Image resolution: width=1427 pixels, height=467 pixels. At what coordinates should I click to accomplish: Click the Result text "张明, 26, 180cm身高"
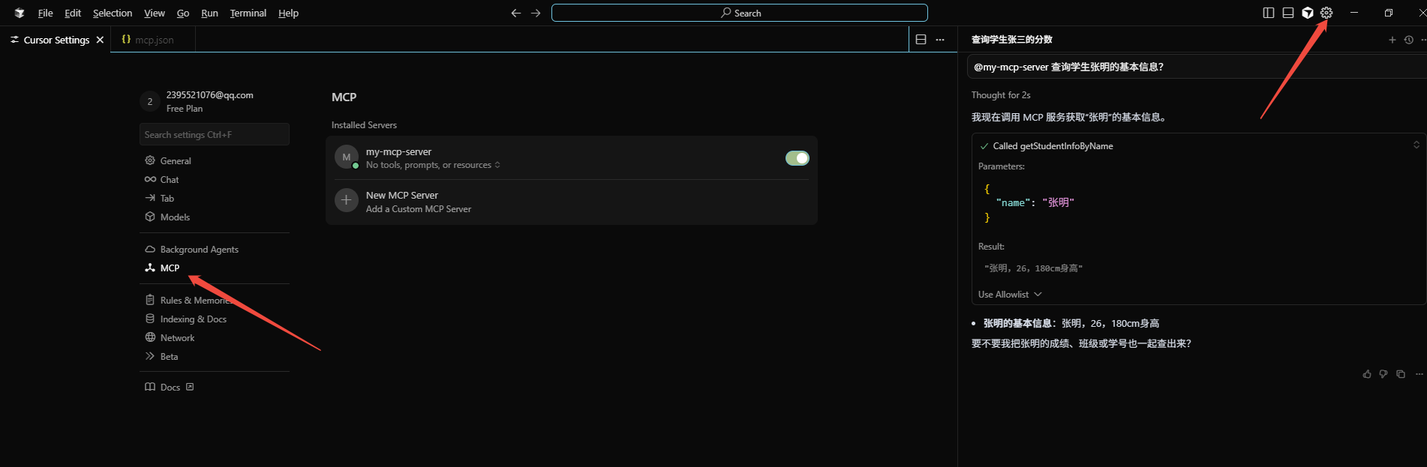pyautogui.click(x=1033, y=268)
